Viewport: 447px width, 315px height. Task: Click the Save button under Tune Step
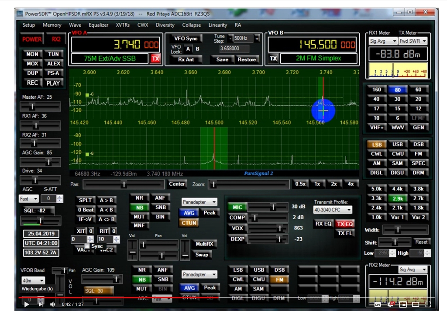point(222,59)
